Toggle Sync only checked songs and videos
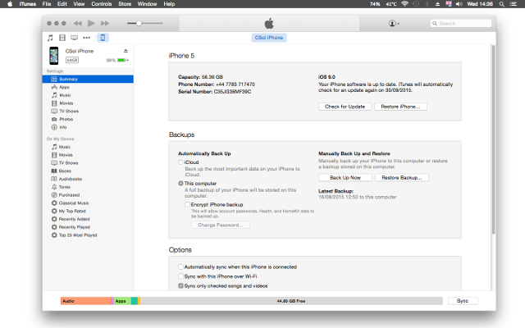525x328 pixels. point(180,286)
